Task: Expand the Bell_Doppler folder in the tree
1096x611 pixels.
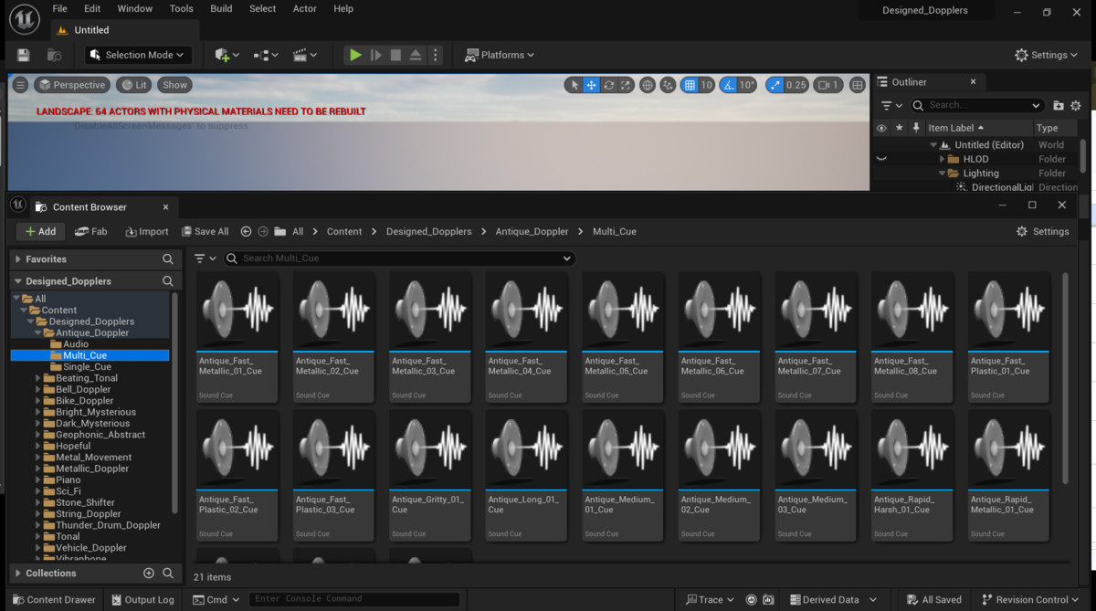Action: click(38, 389)
